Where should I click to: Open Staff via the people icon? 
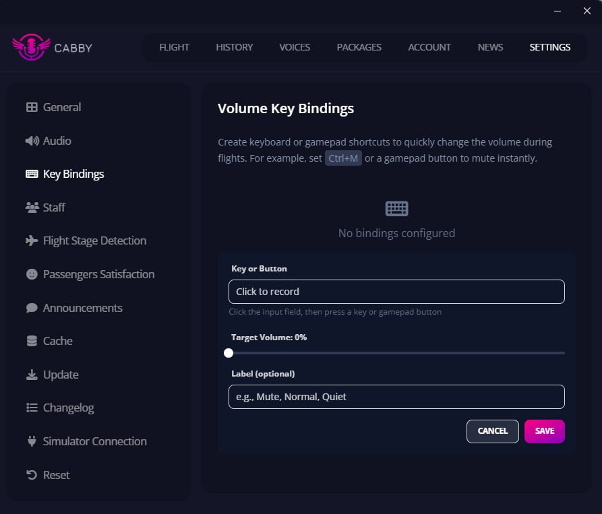click(31, 207)
